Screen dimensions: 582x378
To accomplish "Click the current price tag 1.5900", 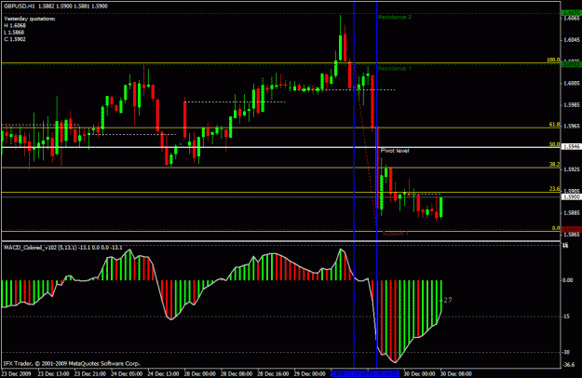I will click(572, 197).
